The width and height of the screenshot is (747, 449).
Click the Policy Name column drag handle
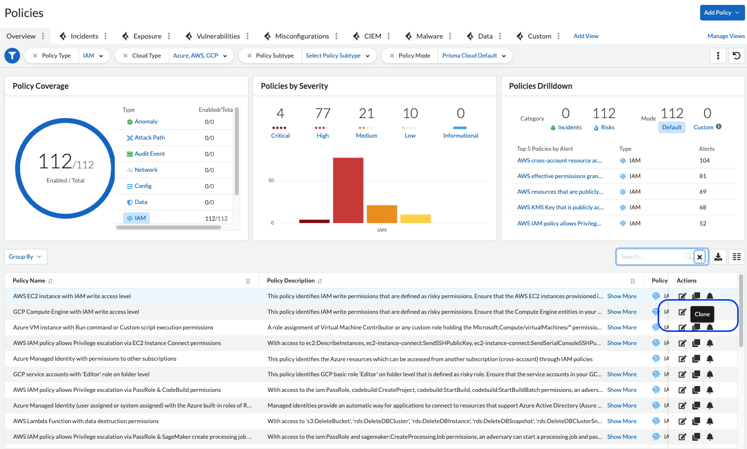(248, 281)
